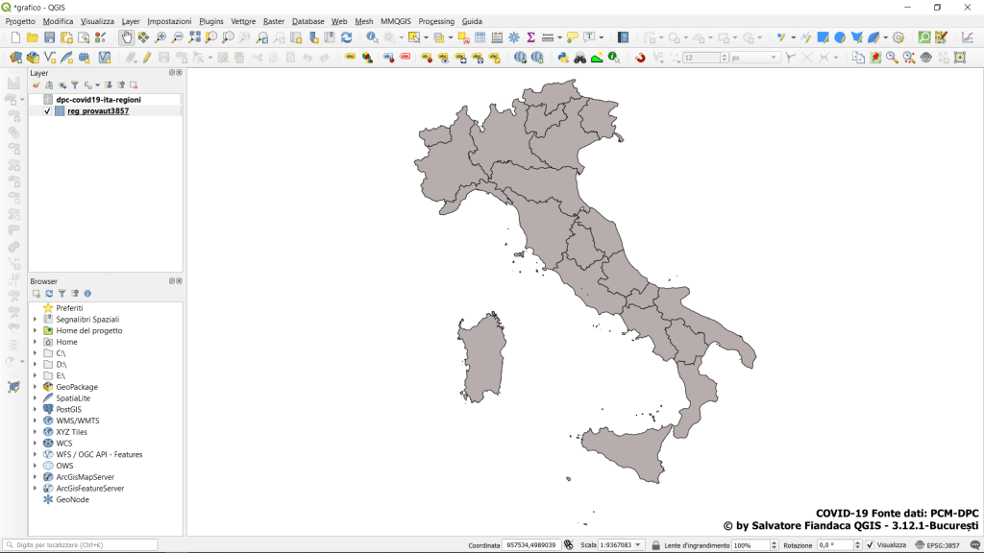Click the Zoom In magnifier tool
The image size is (984, 553).
tap(160, 37)
